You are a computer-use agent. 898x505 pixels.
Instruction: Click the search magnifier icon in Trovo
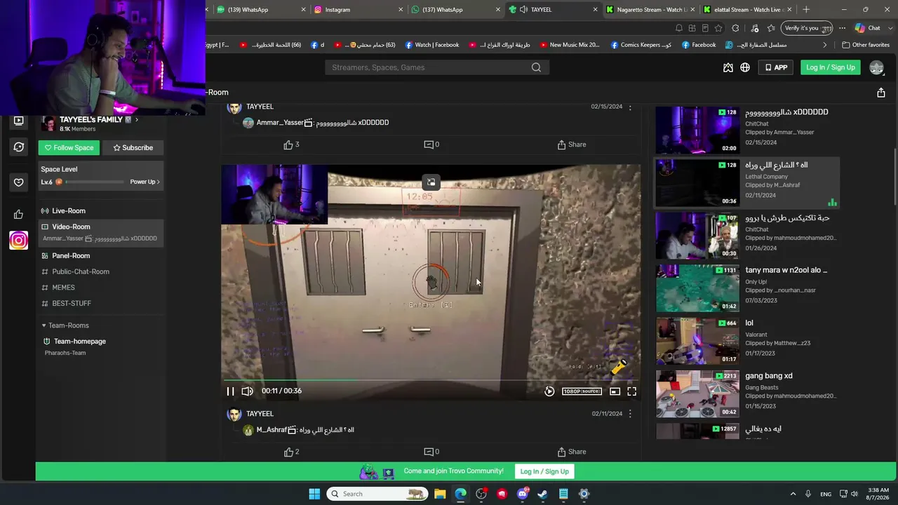[x=536, y=67]
